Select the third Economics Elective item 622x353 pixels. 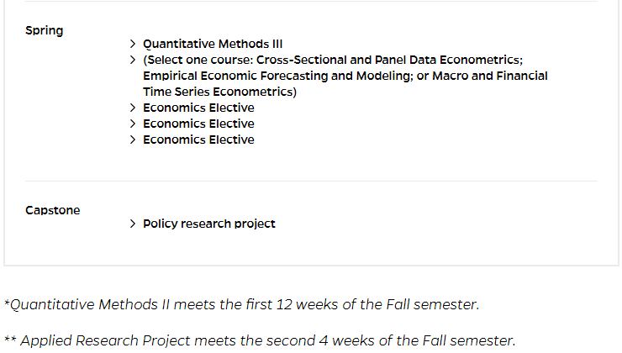pos(198,140)
